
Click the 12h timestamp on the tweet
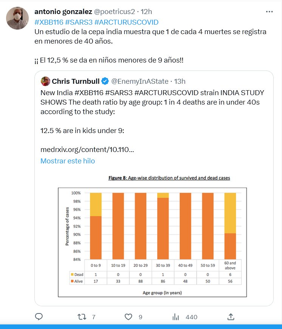click(x=146, y=12)
